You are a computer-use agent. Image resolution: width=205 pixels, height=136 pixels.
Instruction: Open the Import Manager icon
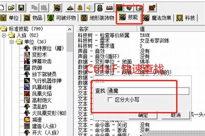click(x=139, y=8)
